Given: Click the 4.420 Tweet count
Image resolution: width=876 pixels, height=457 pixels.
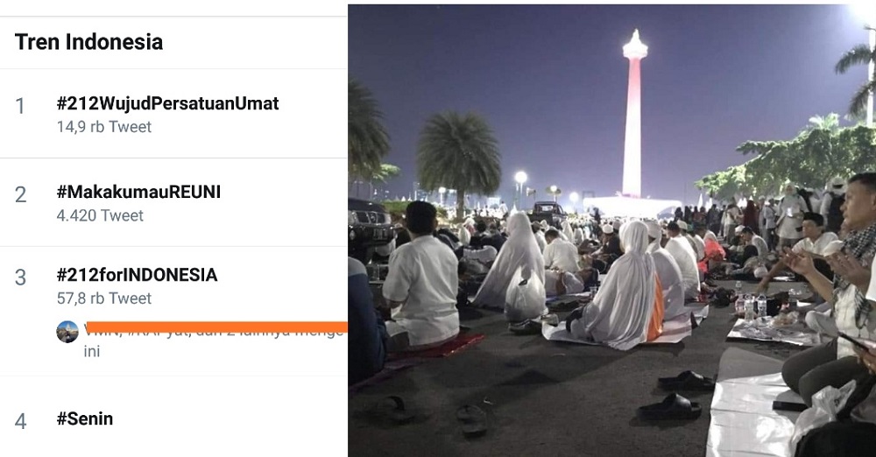Looking at the screenshot, I should point(100,215).
